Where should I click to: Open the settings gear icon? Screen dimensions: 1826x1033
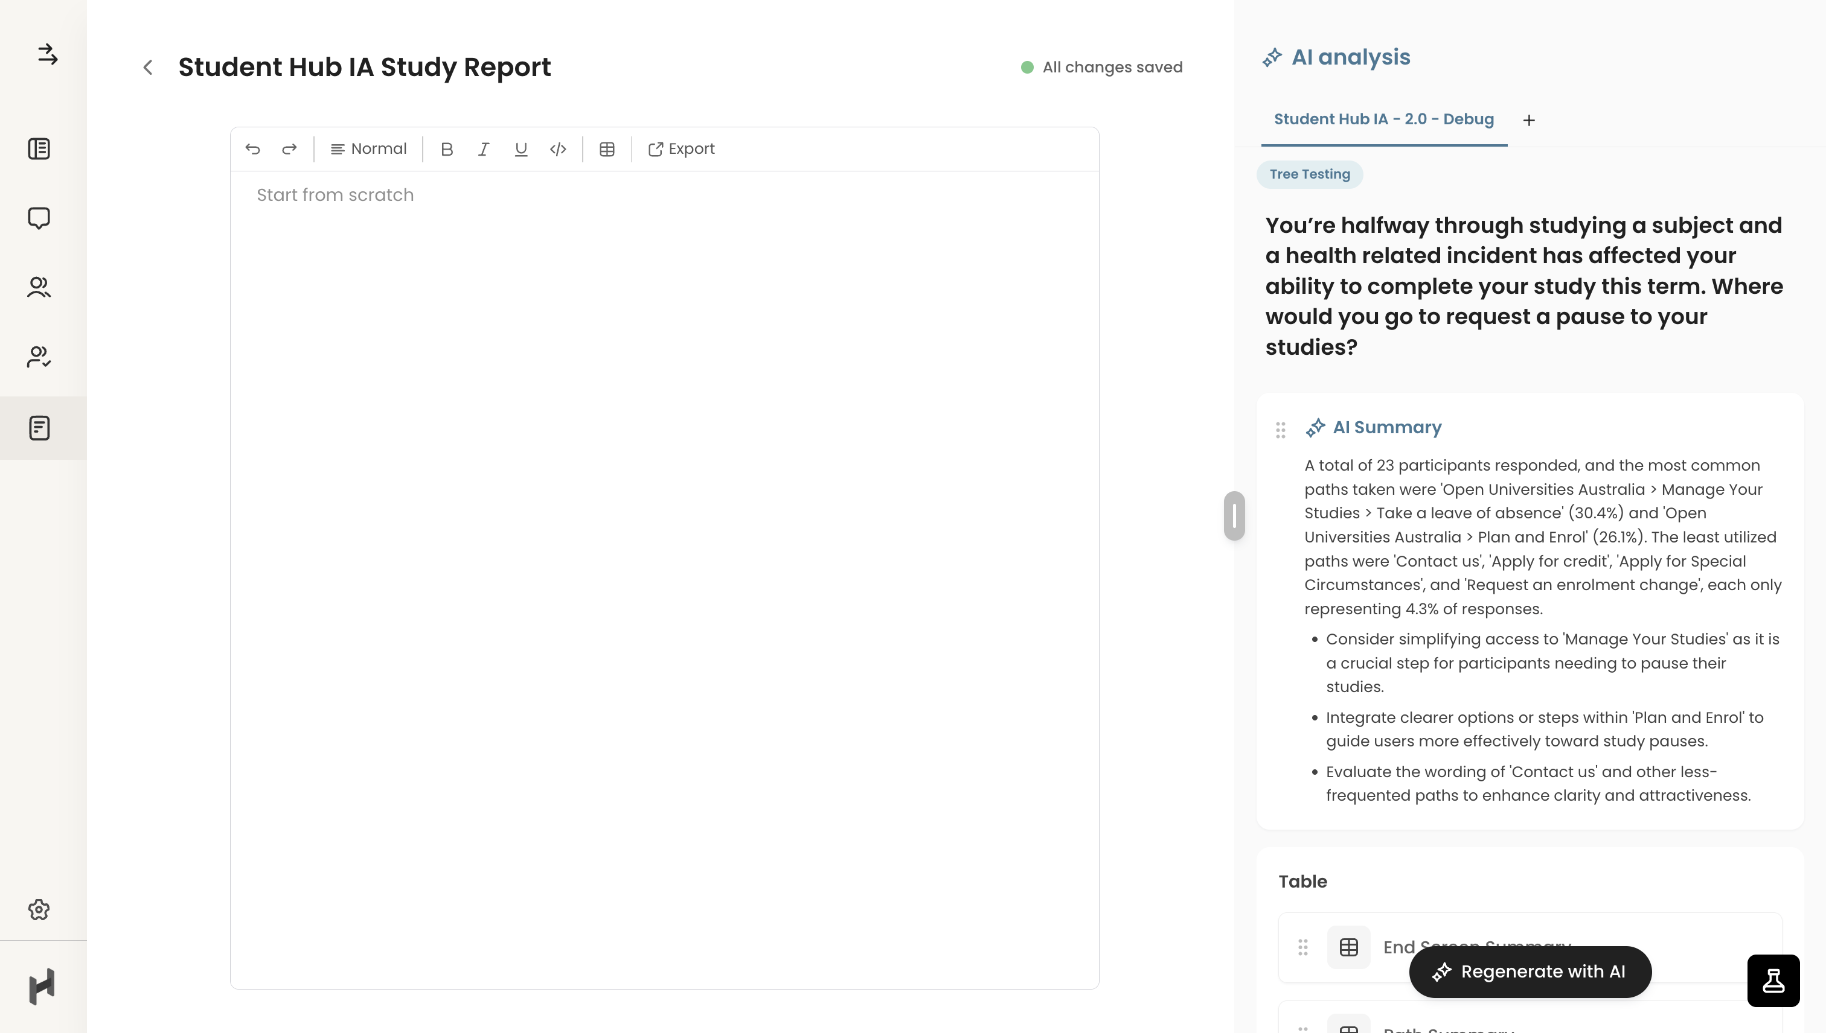(x=39, y=909)
